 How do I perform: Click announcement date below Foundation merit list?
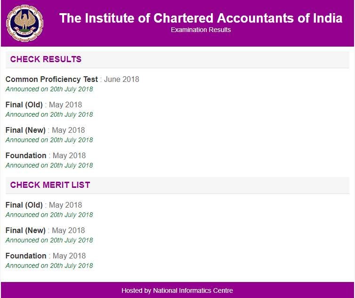(49, 266)
